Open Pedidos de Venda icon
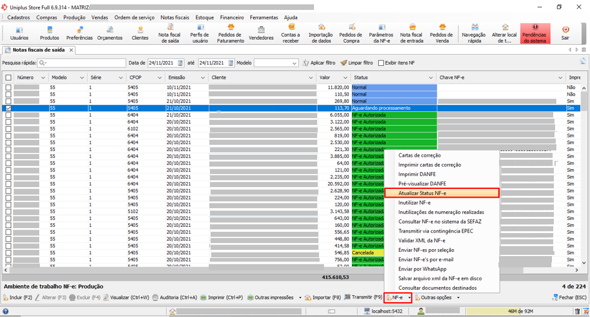Viewport: 590px width, 317px height. [441, 34]
